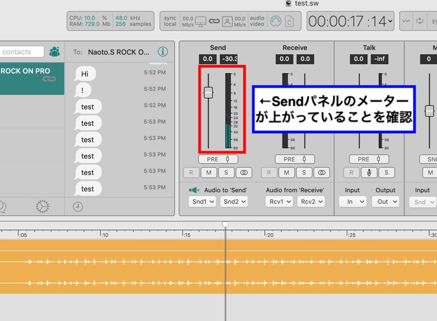Mute the Send channel with M
Viewport: 437px width, 321px height.
point(209,173)
